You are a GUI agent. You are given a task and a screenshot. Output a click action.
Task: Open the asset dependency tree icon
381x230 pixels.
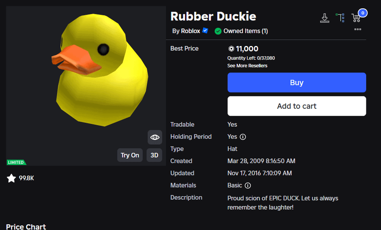click(340, 18)
